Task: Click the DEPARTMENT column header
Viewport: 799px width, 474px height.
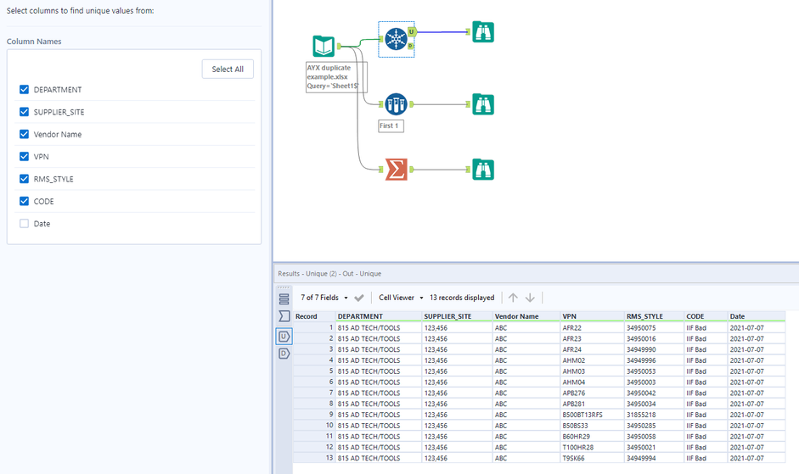Action: pyautogui.click(x=379, y=316)
